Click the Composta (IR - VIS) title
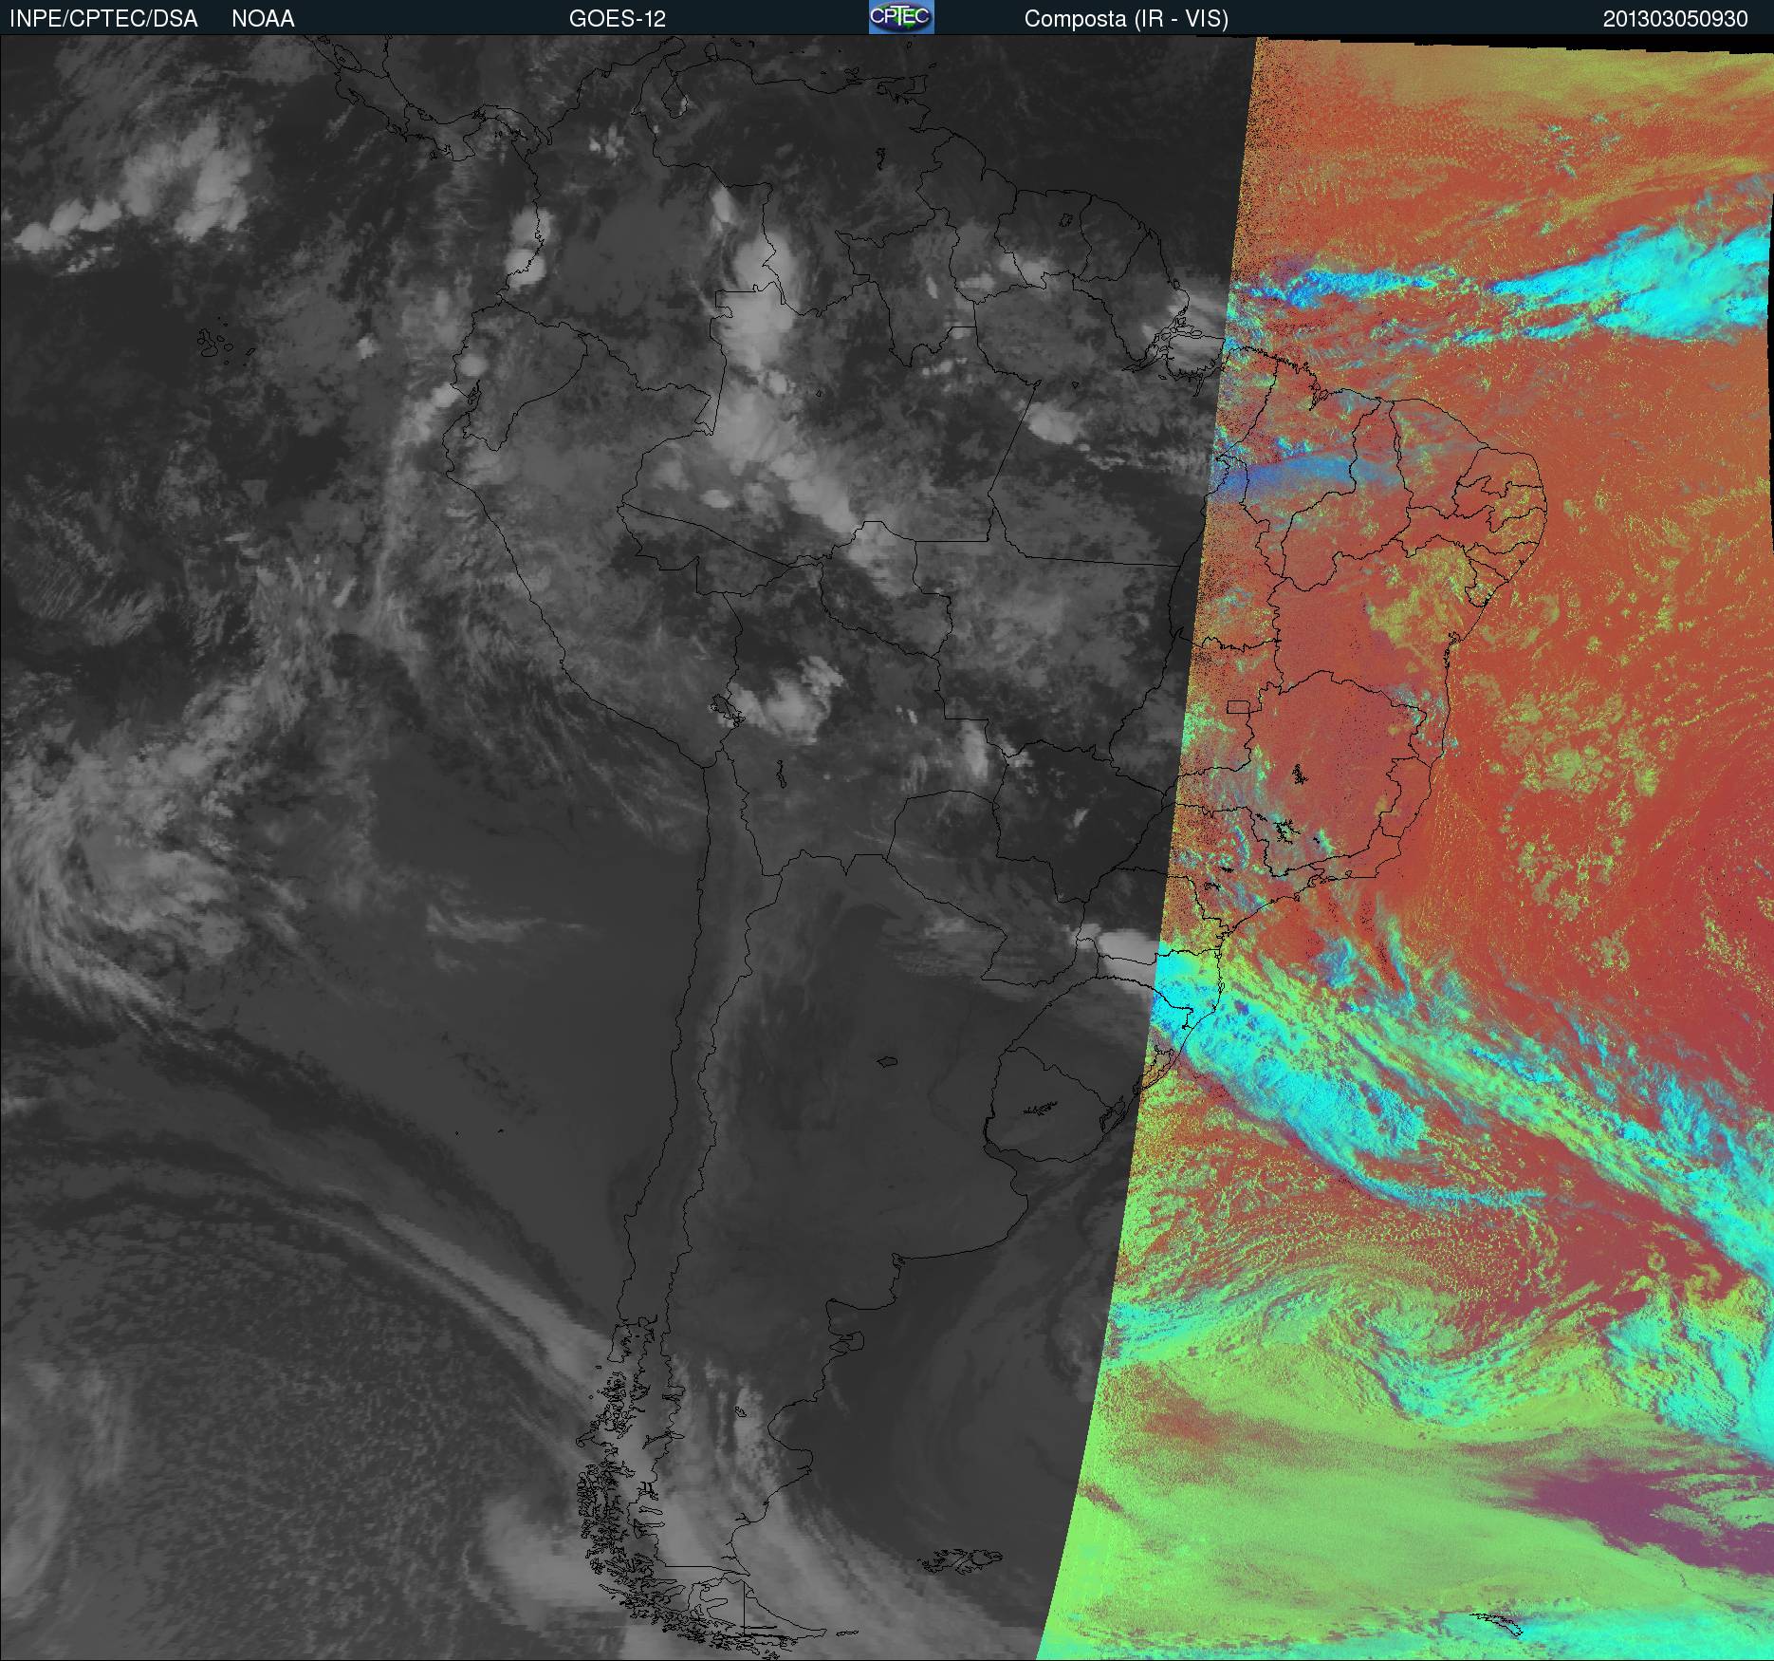The height and width of the screenshot is (1661, 1774). click(1126, 19)
